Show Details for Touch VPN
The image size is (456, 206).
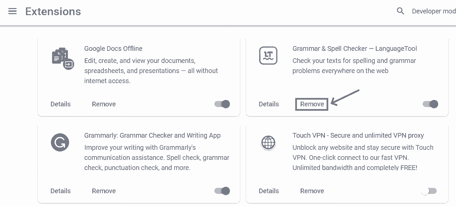(x=269, y=191)
